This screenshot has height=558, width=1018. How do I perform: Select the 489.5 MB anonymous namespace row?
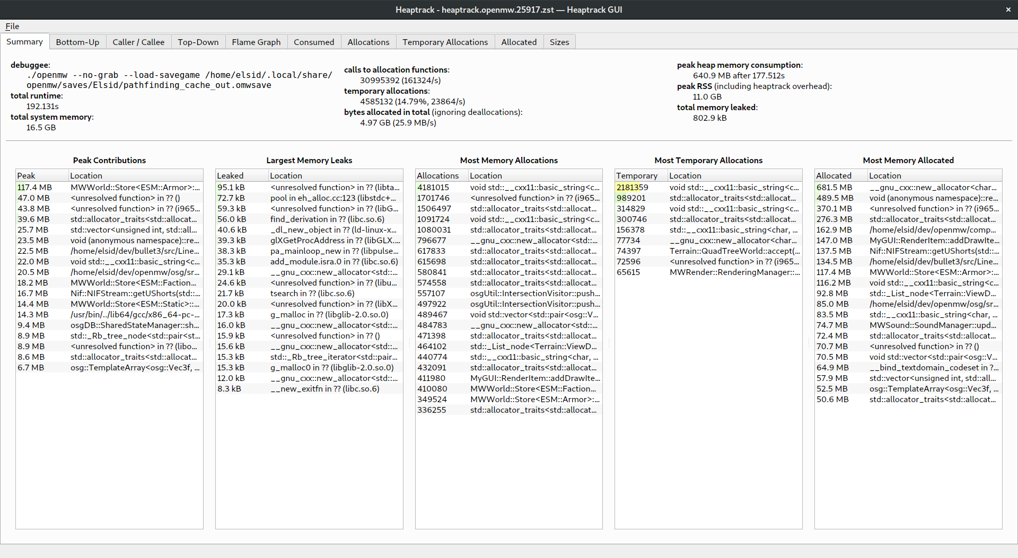click(x=908, y=198)
